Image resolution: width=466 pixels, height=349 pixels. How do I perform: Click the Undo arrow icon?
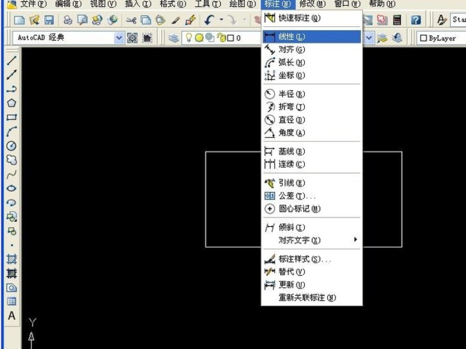pos(209,20)
